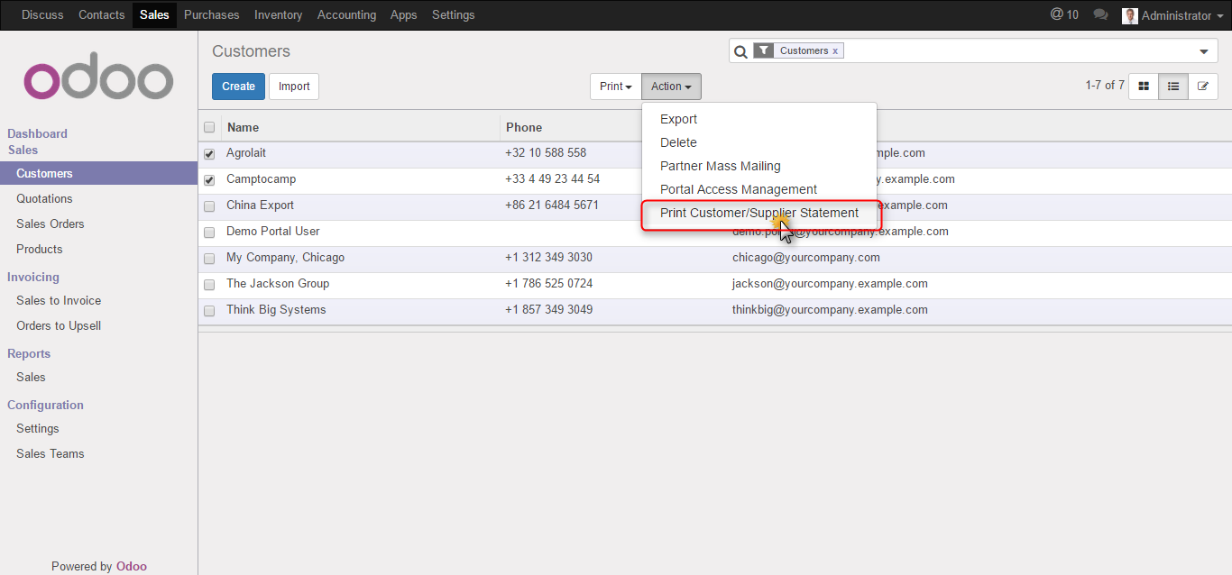Uncheck the Agrolait row checkbox

pyautogui.click(x=209, y=154)
